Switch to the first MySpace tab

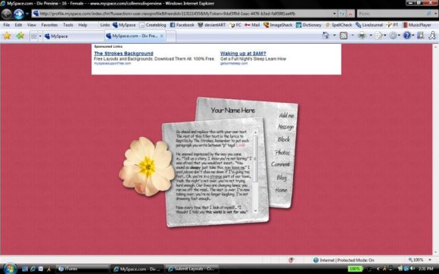click(73, 36)
